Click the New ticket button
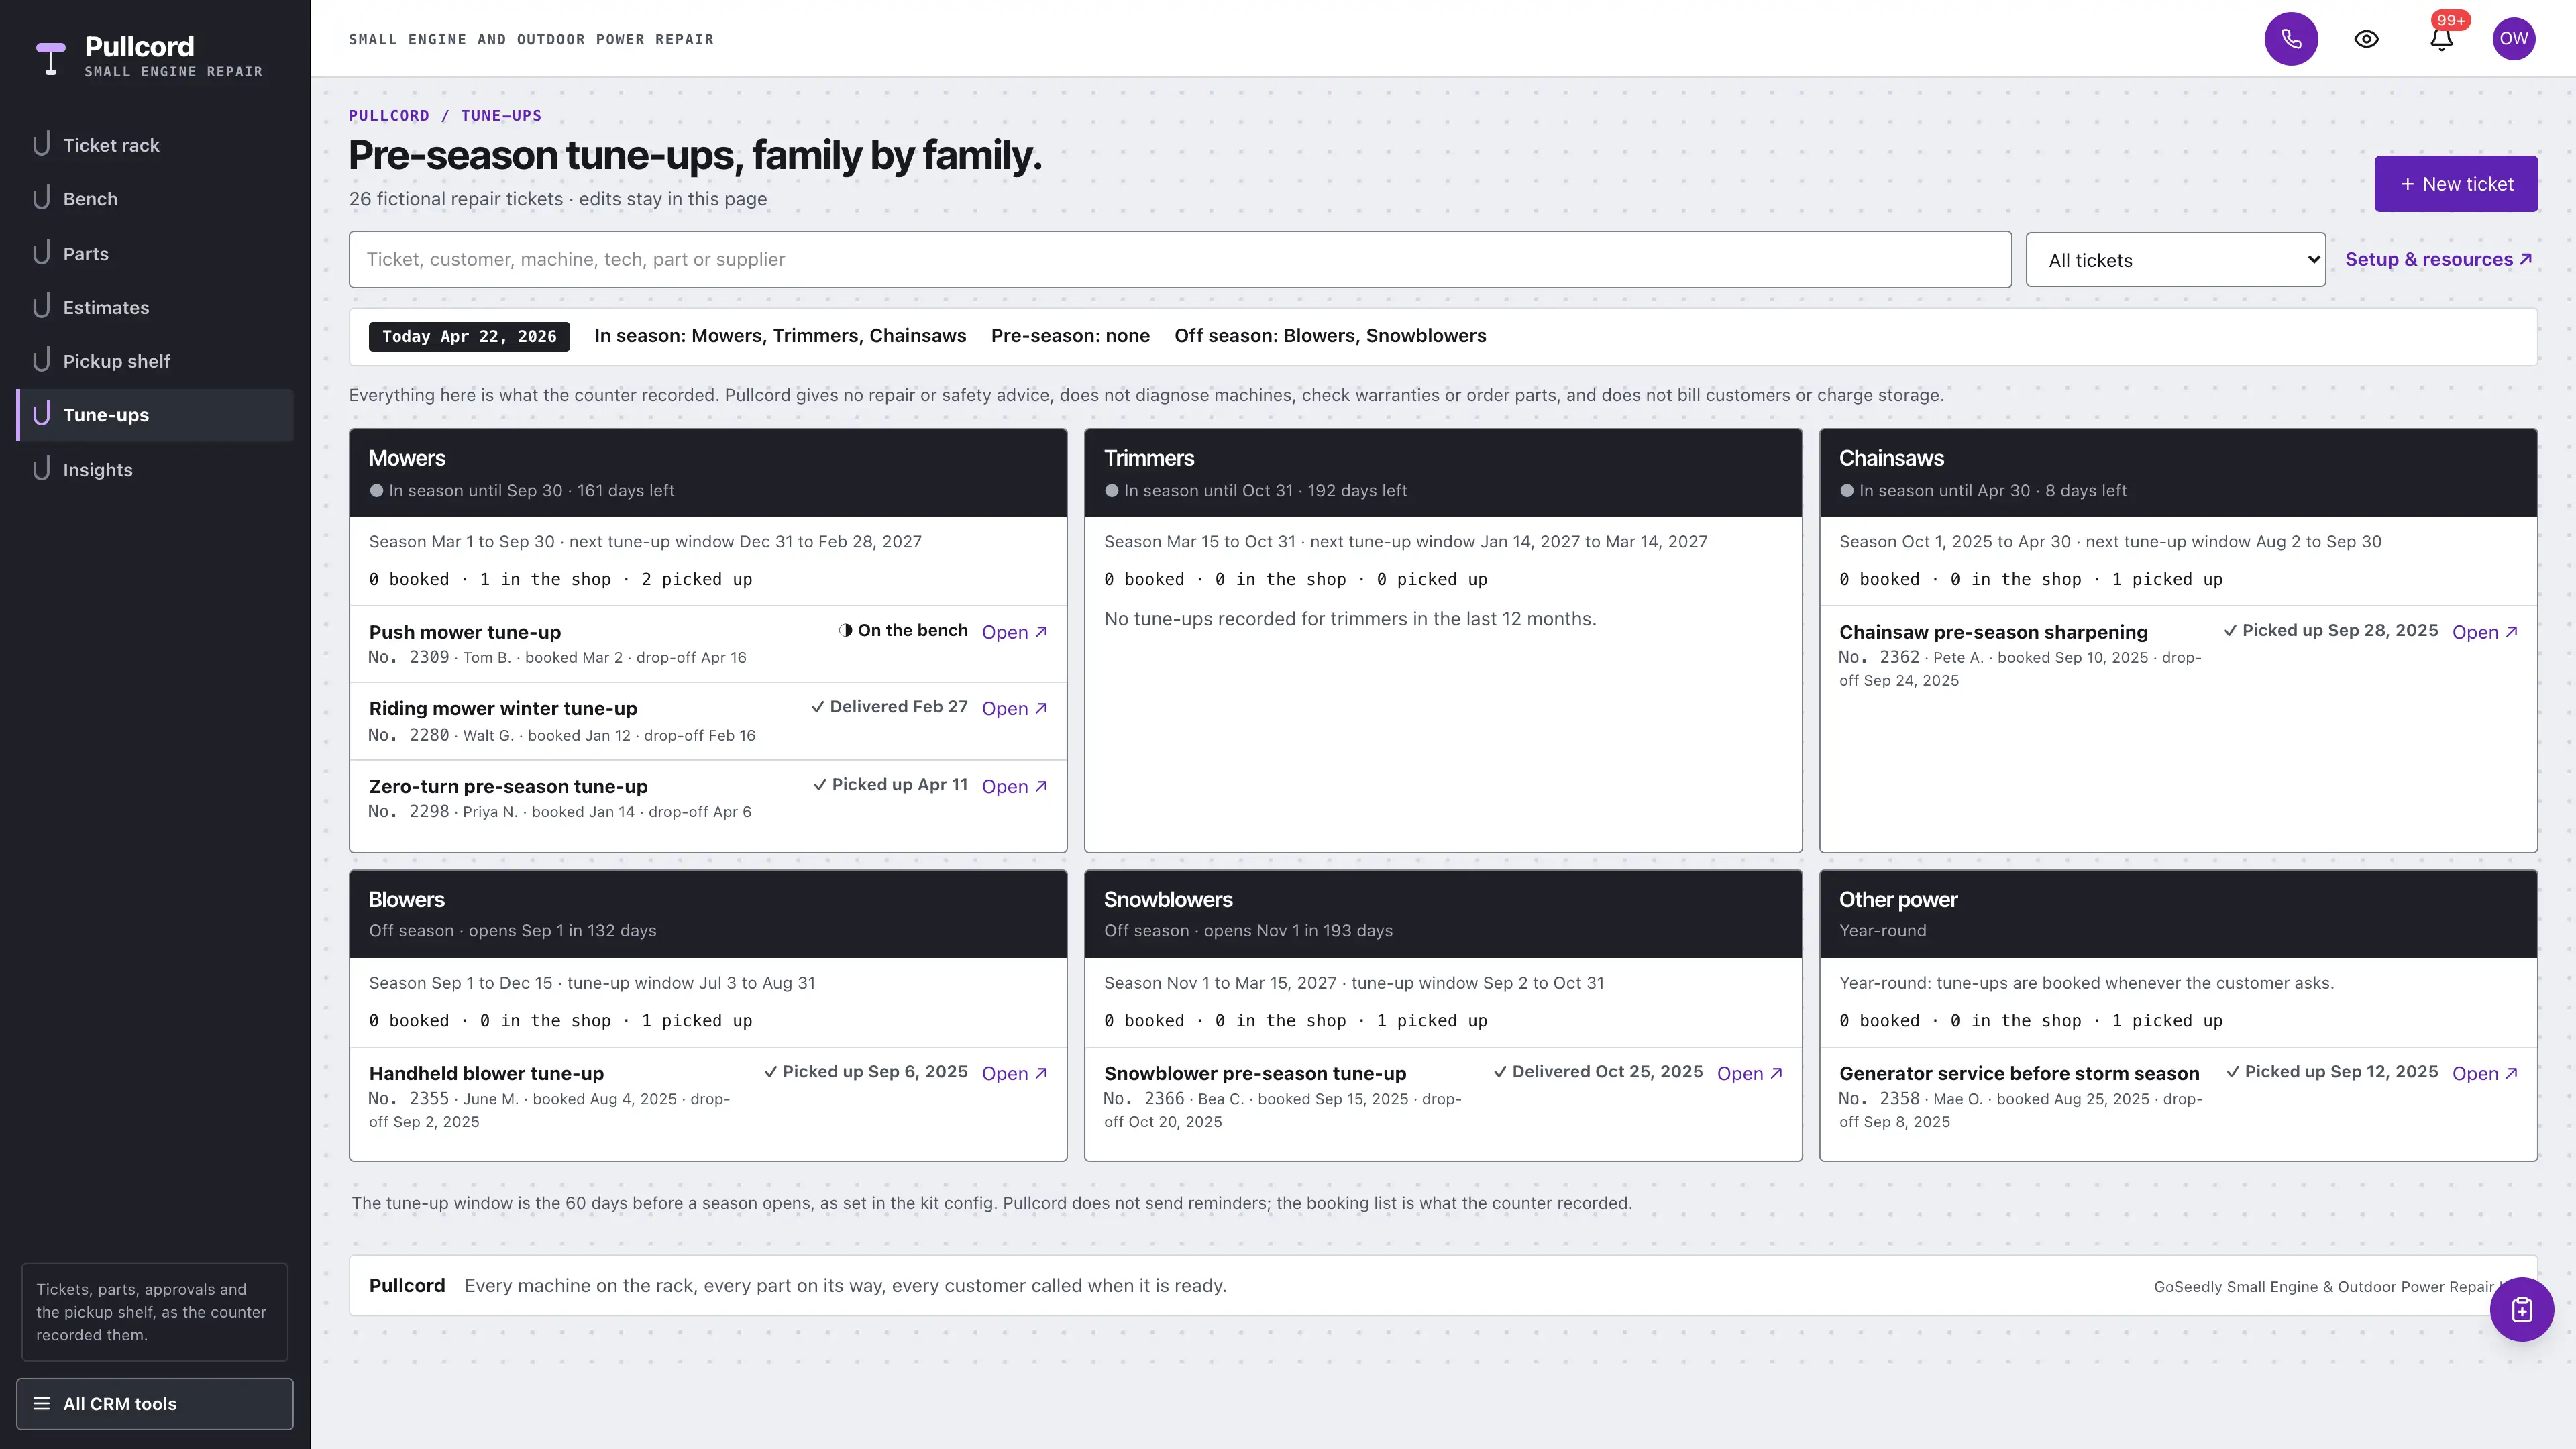Image resolution: width=2576 pixels, height=1449 pixels. click(2456, 184)
